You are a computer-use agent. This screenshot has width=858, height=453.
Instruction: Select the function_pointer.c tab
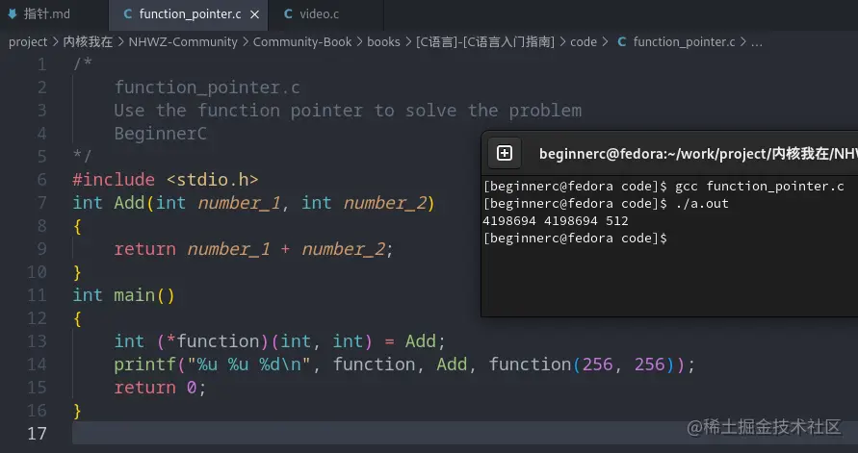tap(188, 14)
